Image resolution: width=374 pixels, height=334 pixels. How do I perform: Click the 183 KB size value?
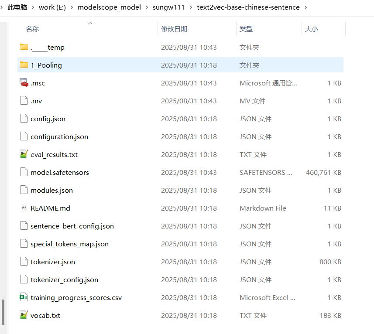point(330,315)
